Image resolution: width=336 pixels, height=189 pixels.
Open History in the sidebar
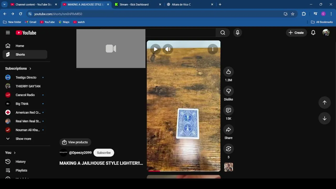pyautogui.click(x=25, y=162)
